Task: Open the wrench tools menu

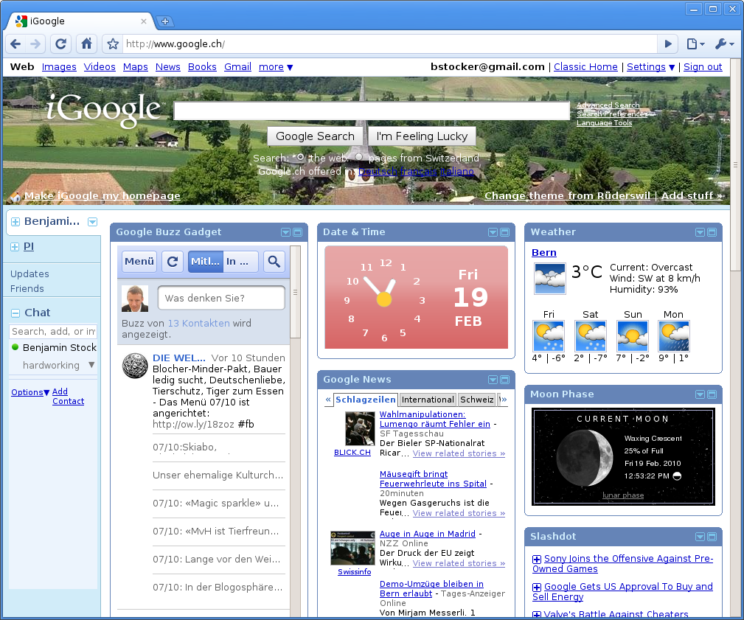Action: 724,44
